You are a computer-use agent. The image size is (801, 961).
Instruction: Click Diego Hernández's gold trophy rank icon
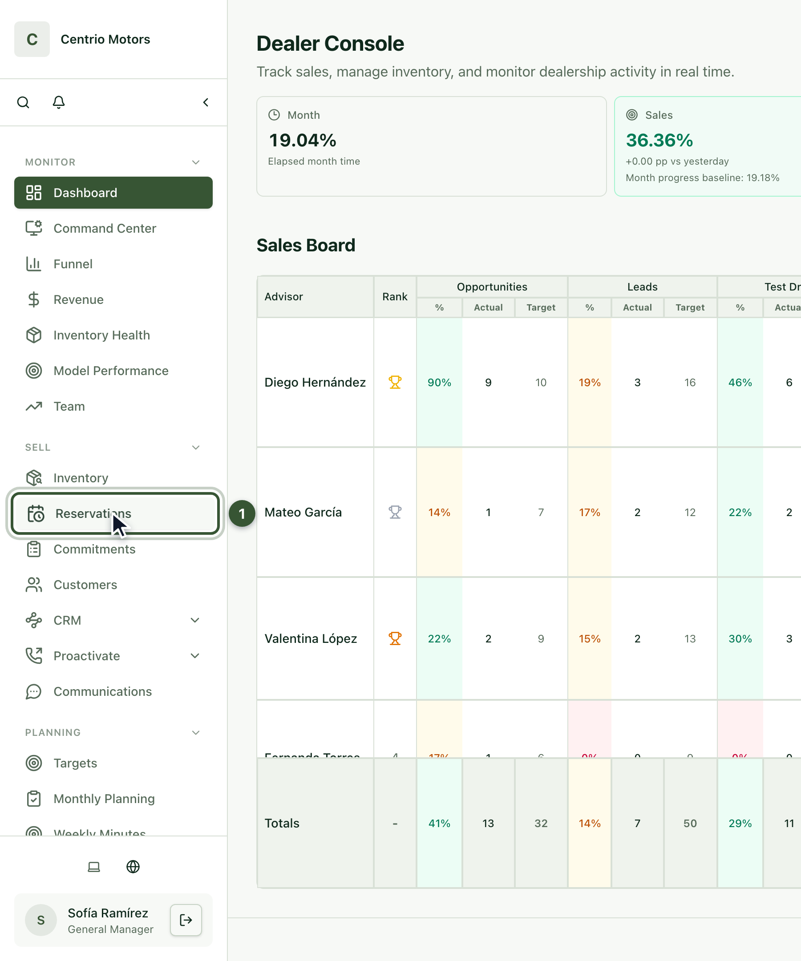point(395,382)
